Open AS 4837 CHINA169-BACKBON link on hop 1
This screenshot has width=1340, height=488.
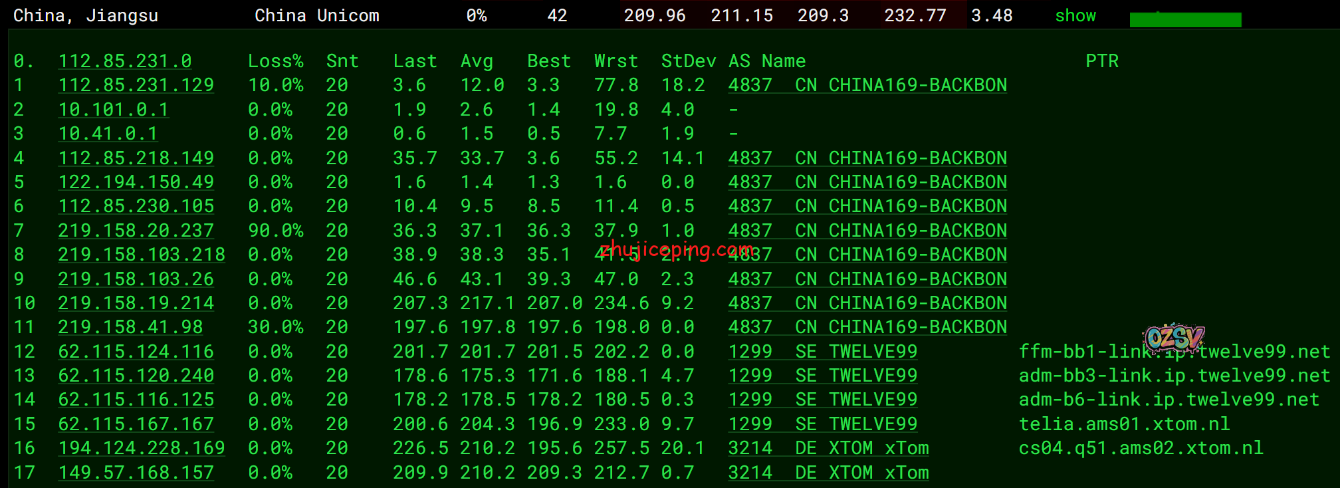pyautogui.click(x=867, y=85)
